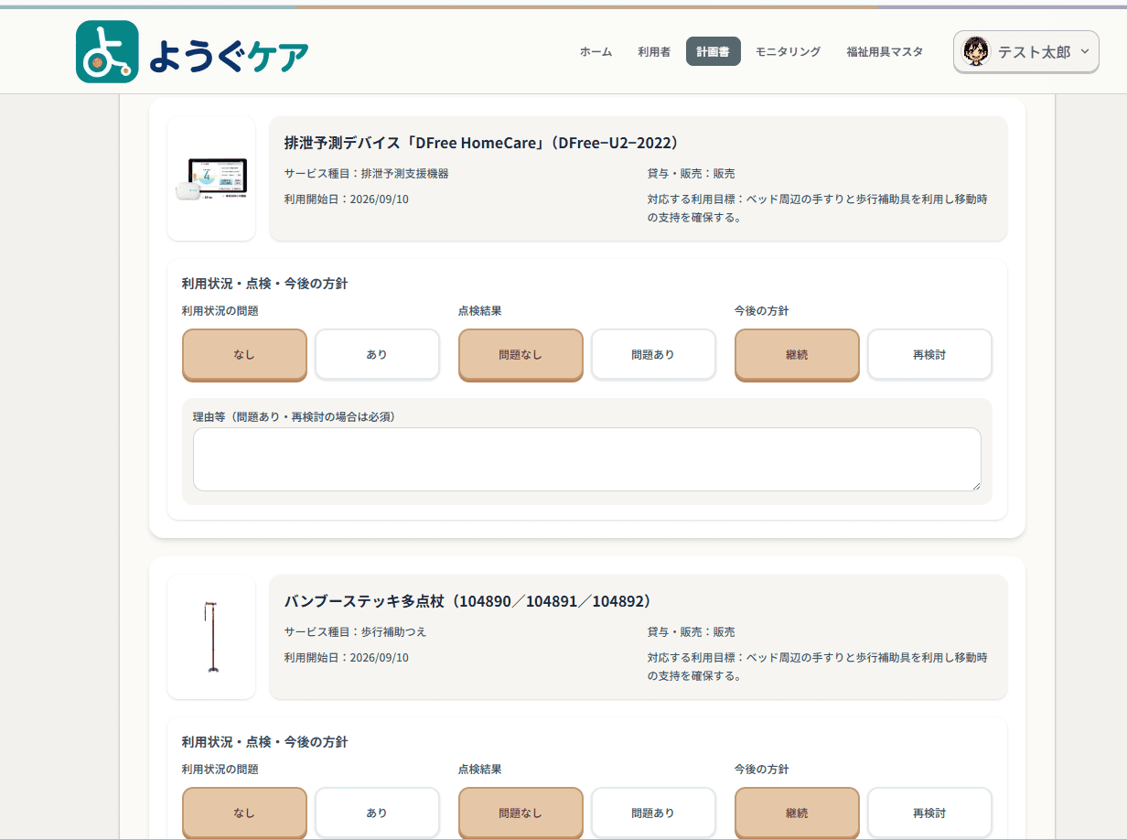Click the バンブーステッキ 利用状況・点検・今後の方針 heading
The image size is (1127, 840).
[264, 742]
